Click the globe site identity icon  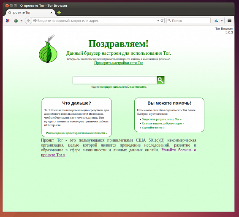click(35, 20)
